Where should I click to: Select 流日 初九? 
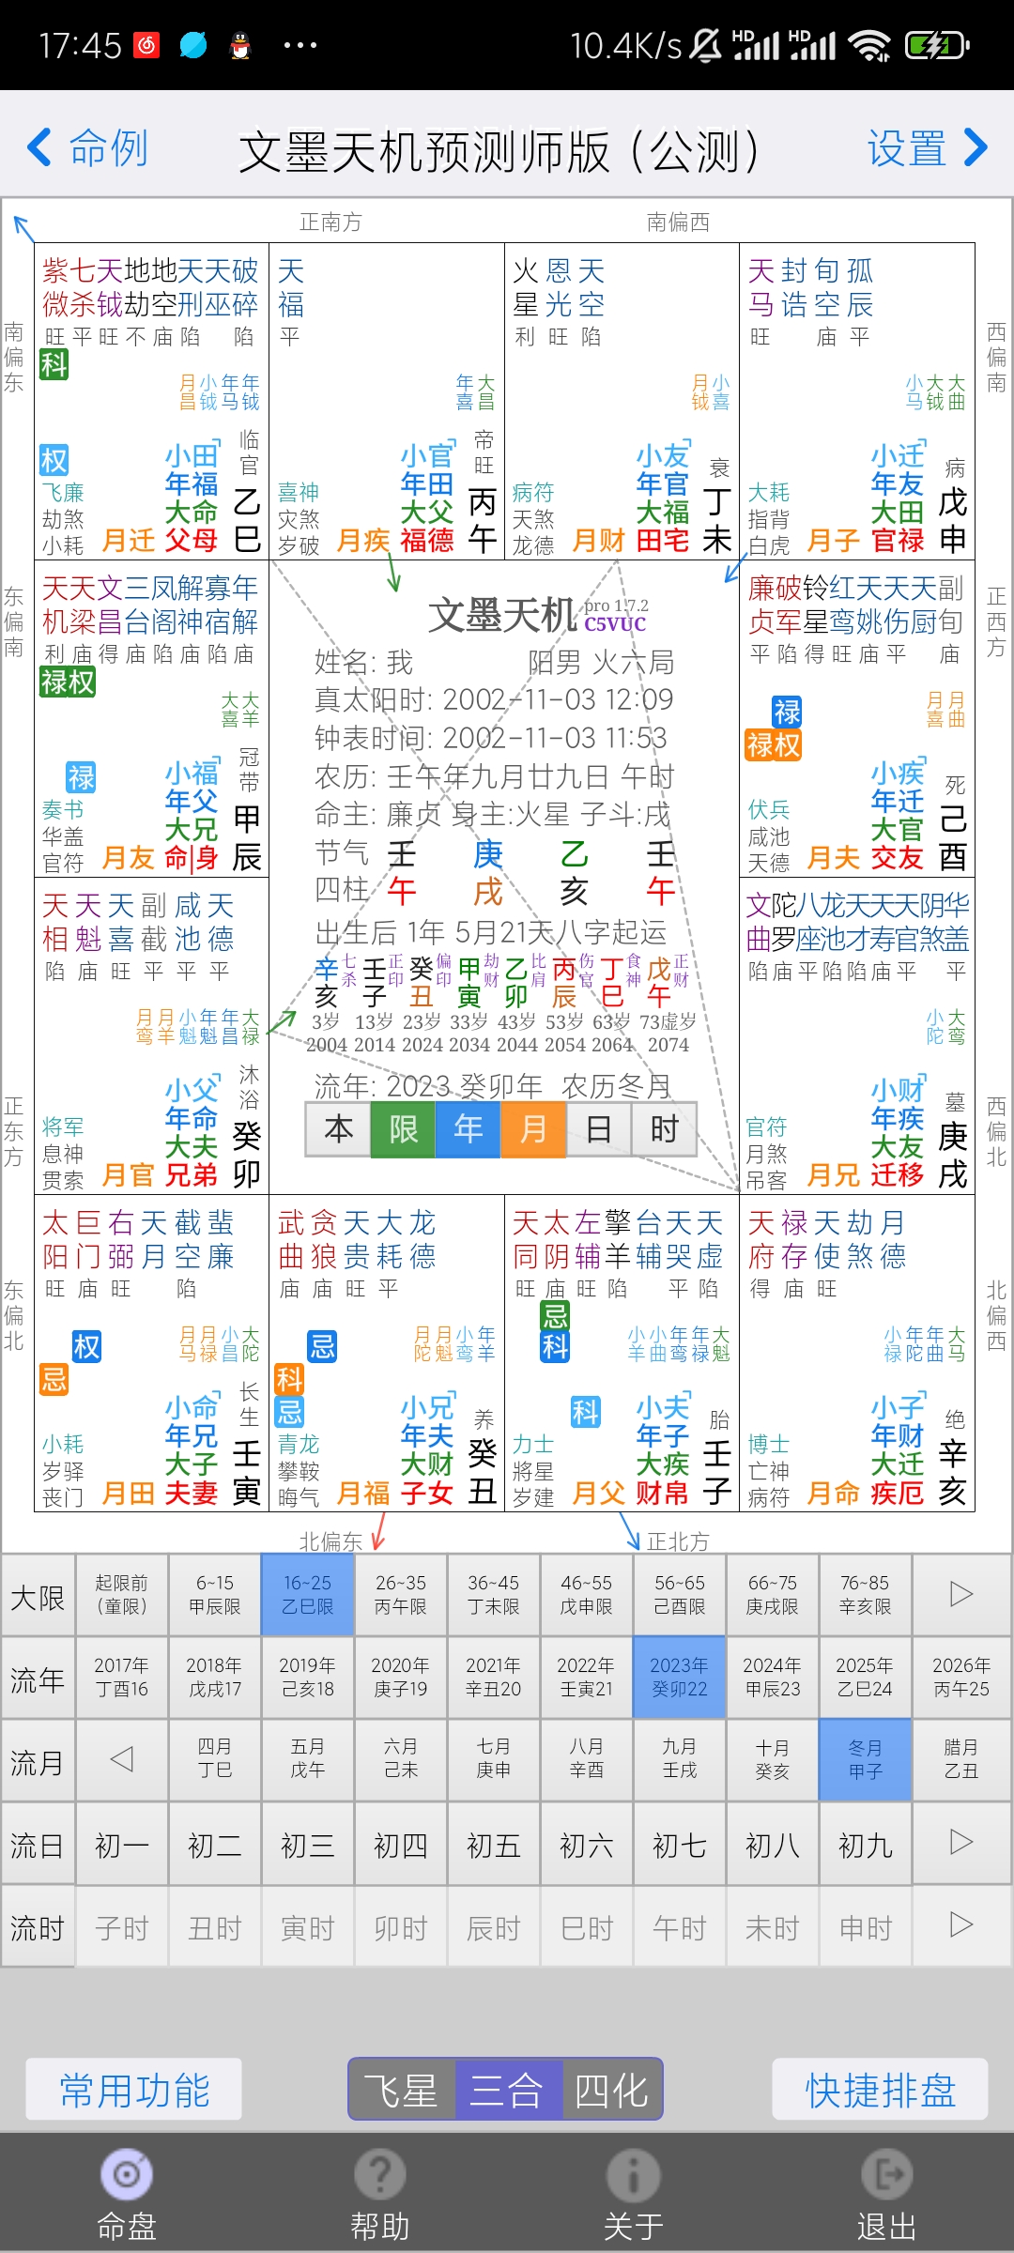(865, 1846)
